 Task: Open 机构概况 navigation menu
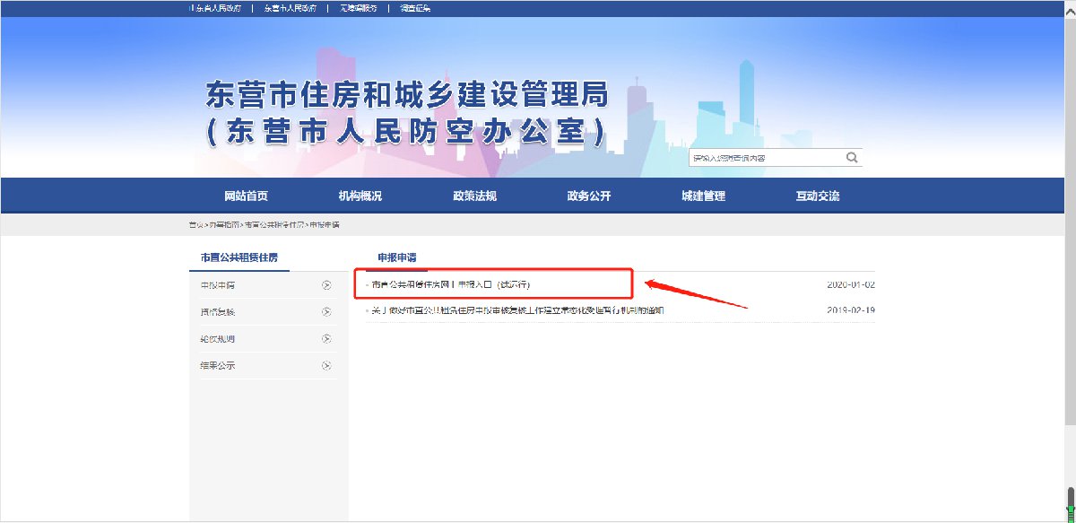point(360,196)
